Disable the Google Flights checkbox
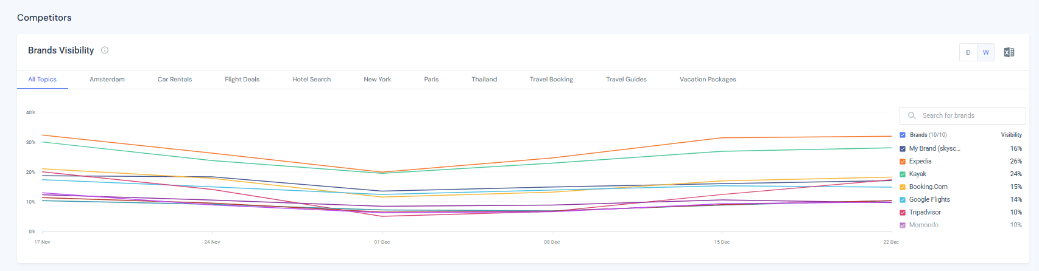 tap(903, 200)
